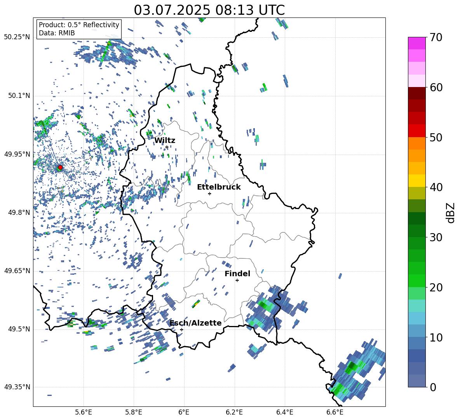Click the bright red colorbar segment at 50 dBZ
The image size is (460, 420).
(416, 131)
